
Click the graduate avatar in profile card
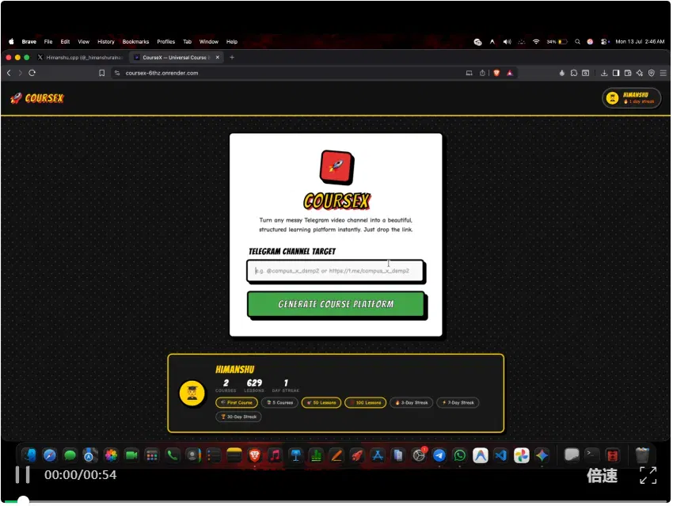(x=192, y=393)
